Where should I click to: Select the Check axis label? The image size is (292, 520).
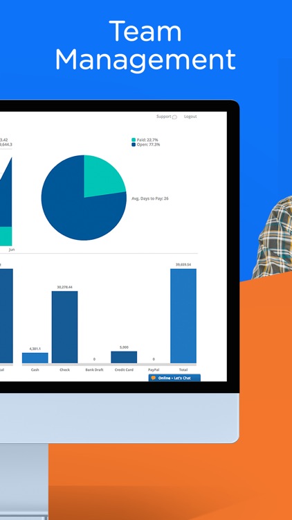click(x=64, y=370)
